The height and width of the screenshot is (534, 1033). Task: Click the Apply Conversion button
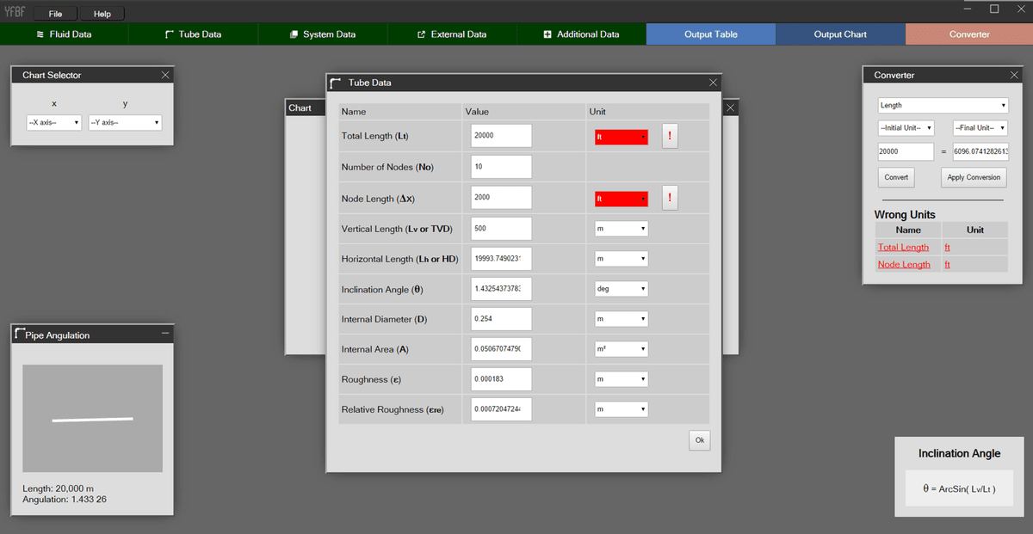pyautogui.click(x=974, y=177)
